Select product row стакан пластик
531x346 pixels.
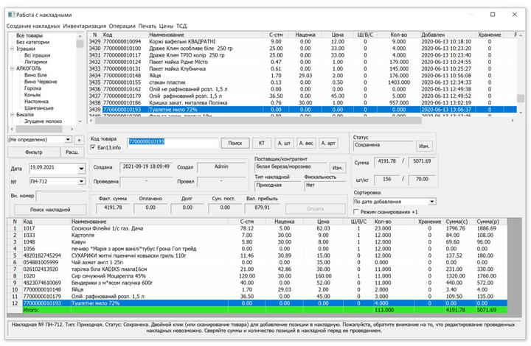(x=302, y=82)
